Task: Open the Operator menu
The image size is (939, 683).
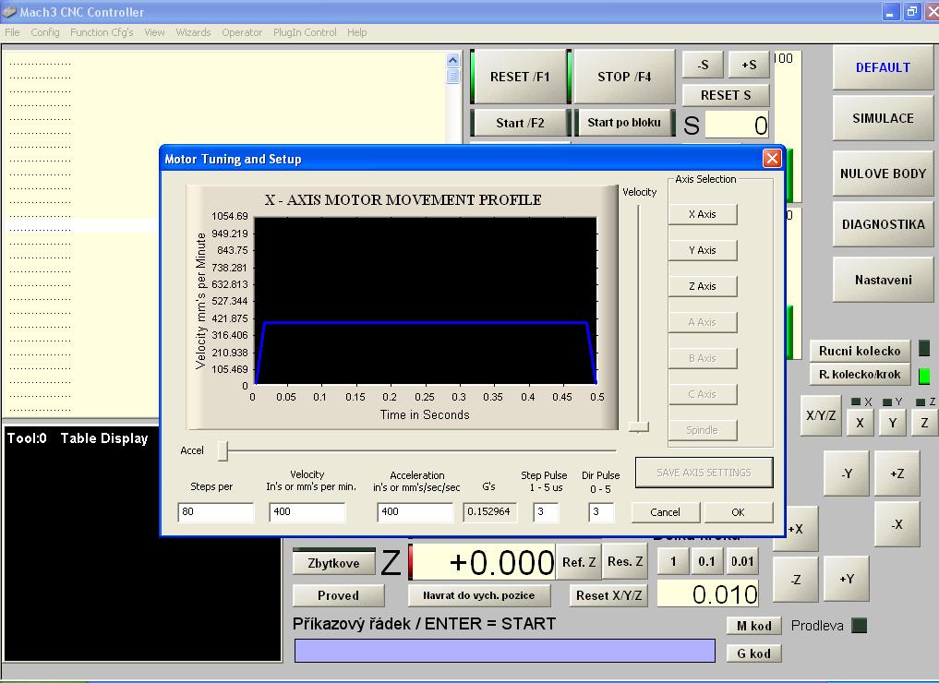Action: point(242,32)
